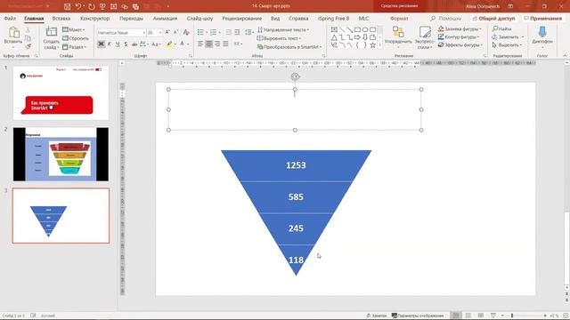Toggle bold formatting (Ж)
The height and width of the screenshot is (320, 570).
coord(101,44)
